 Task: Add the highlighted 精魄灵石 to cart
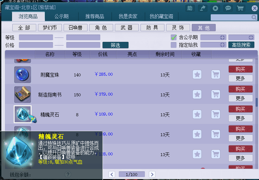click(x=216, y=114)
